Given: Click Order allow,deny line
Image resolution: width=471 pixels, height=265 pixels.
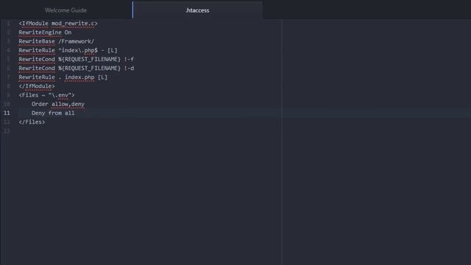Looking at the screenshot, I should coord(58,105).
